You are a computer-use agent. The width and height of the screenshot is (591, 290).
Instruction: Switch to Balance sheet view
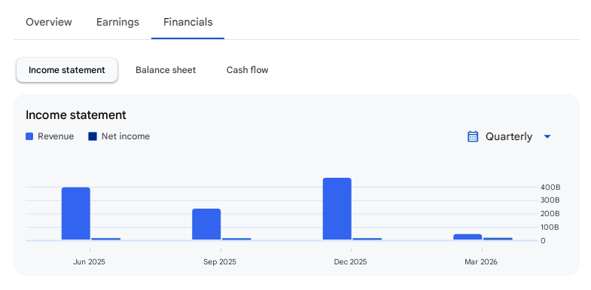166,70
